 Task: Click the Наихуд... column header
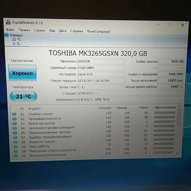tap(123, 108)
